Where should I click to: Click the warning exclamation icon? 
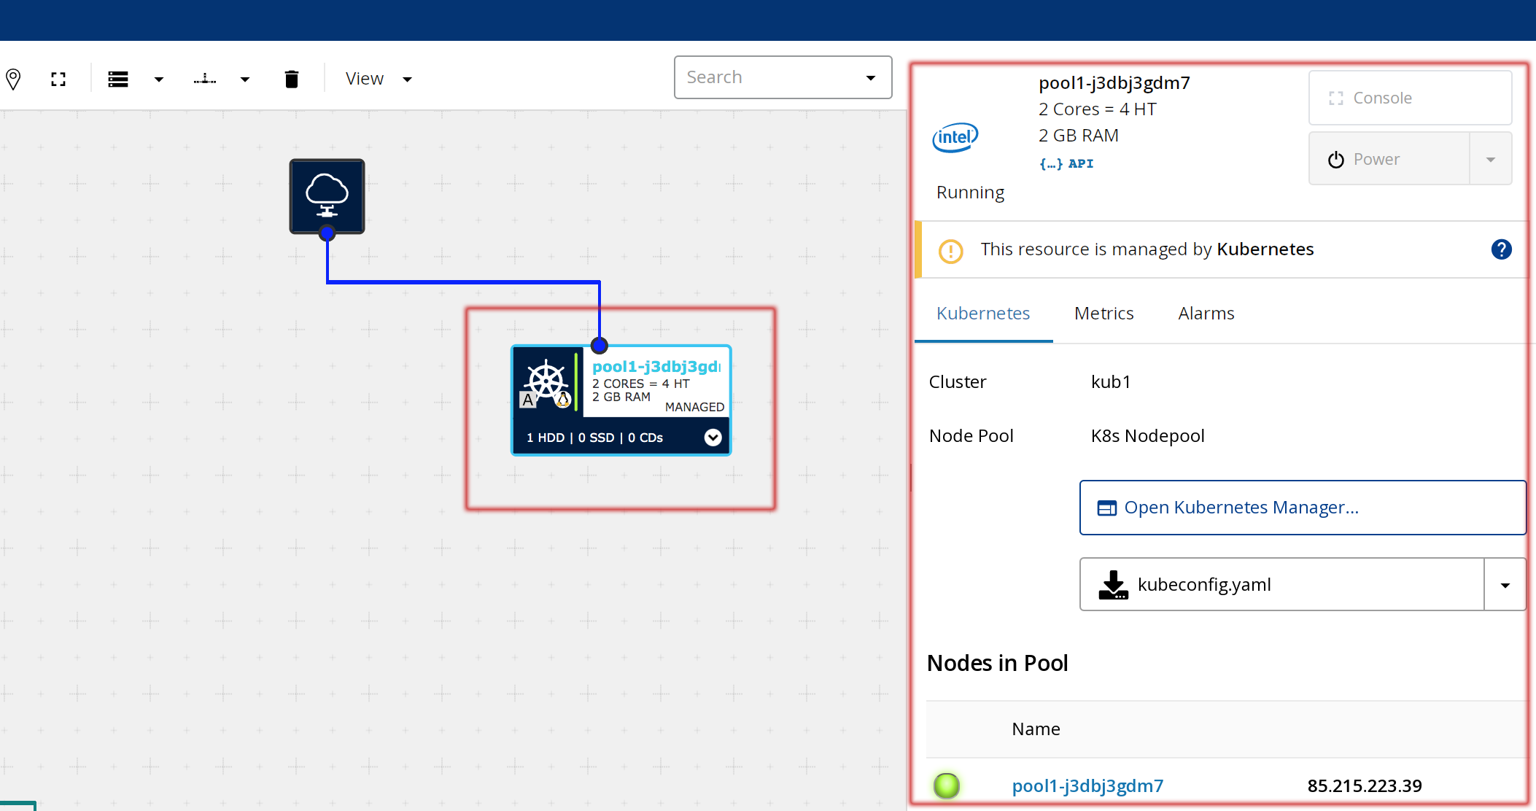pos(950,251)
